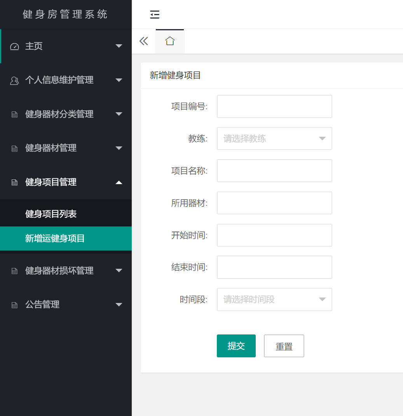Click into the 开始时间 field
The height and width of the screenshot is (416, 403).
tap(274, 235)
